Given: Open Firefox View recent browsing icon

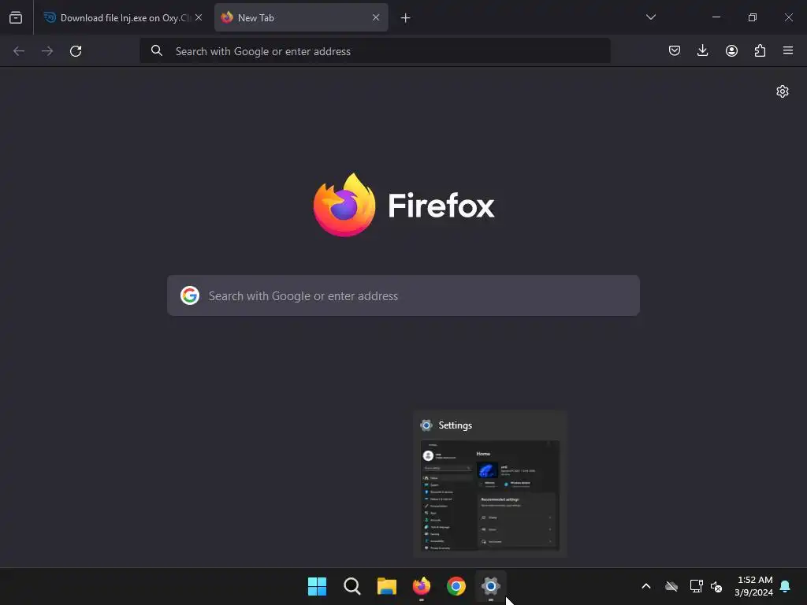Looking at the screenshot, I should pos(16,17).
